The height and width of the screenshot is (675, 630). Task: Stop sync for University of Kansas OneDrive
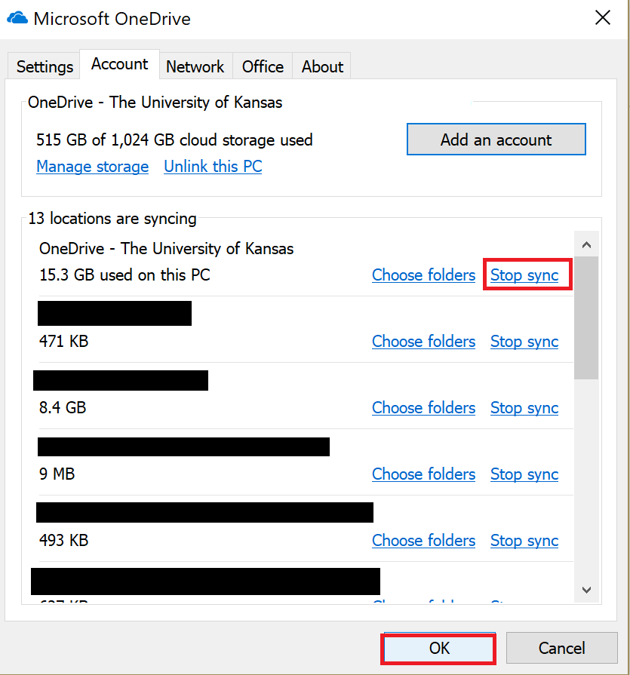(527, 275)
